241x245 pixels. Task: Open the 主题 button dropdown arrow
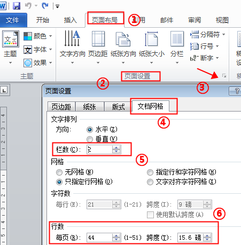[11, 63]
